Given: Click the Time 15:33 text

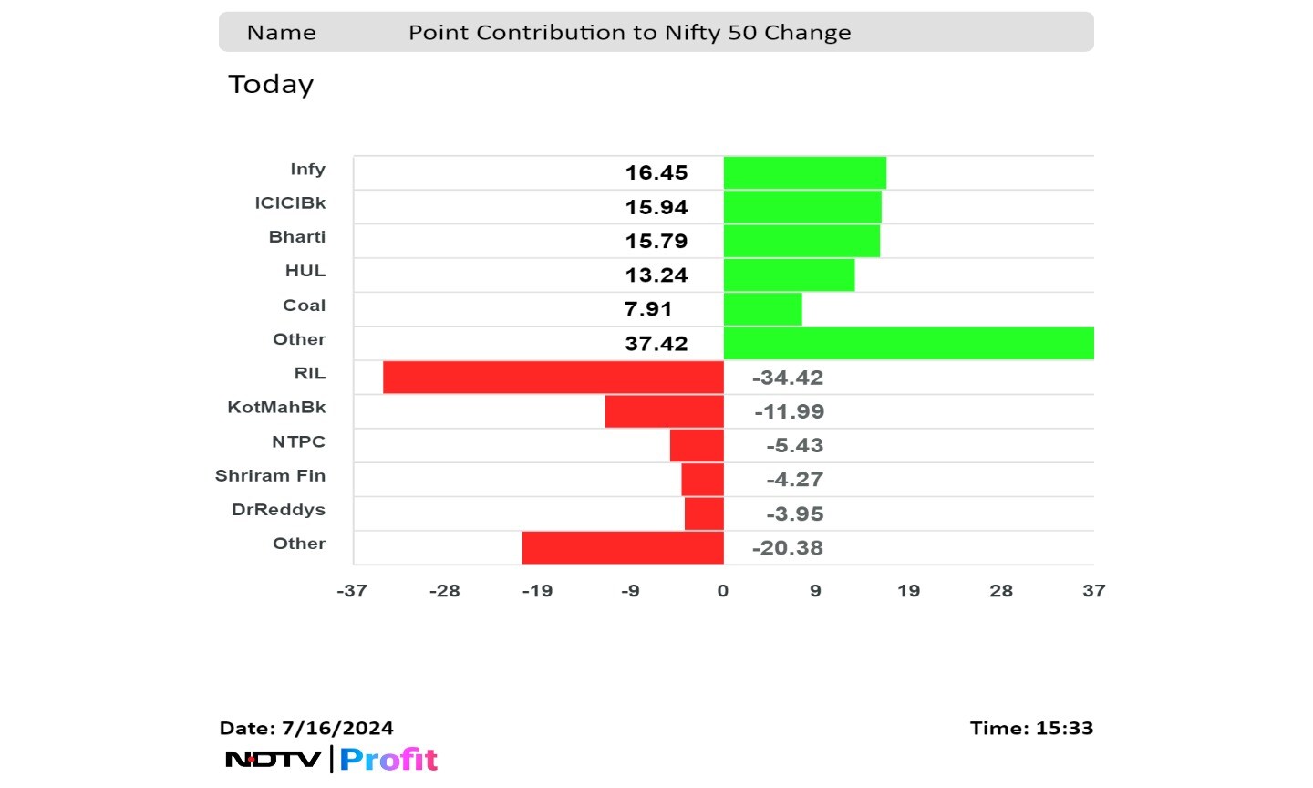Looking at the screenshot, I should (x=1031, y=728).
